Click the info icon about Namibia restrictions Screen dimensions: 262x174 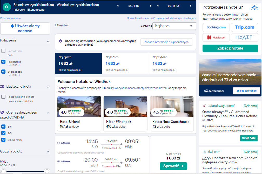pos(61,41)
